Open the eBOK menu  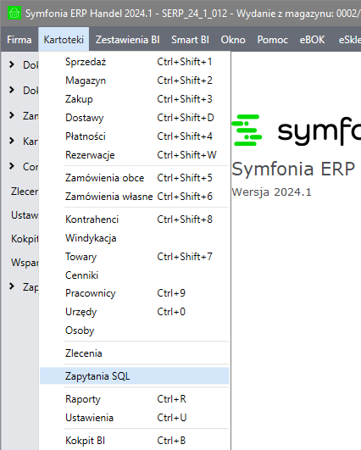click(312, 40)
